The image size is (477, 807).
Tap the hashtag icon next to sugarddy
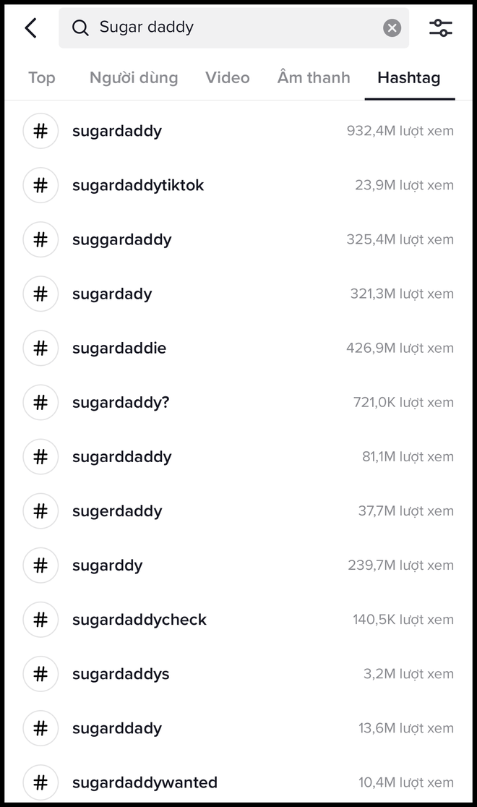click(40, 565)
